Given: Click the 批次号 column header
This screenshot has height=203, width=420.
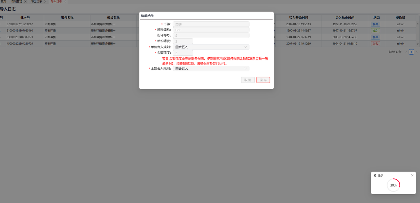Looking at the screenshot, I should (25, 18).
